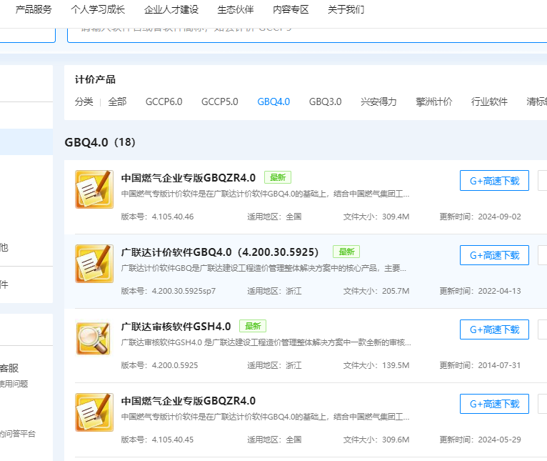547x461 pixels.
Task: Click the version text 4.105.40.46
Action: pos(173,217)
